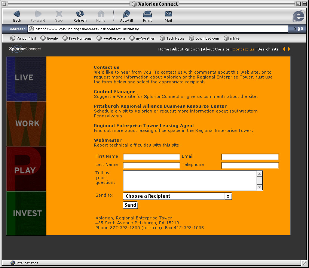The image size is (309, 268).
Task: Click the XplorionConnect logo
Action: (25, 49)
